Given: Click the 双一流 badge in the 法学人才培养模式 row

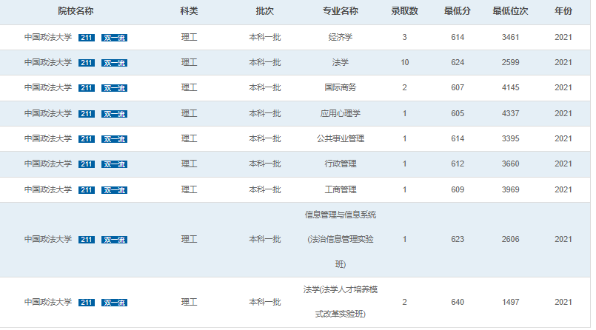Looking at the screenshot, I should tap(115, 303).
